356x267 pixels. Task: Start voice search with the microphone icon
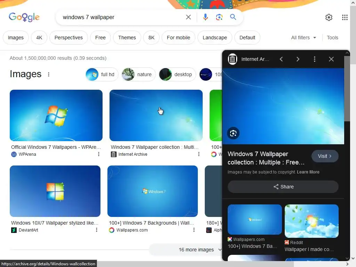[205, 17]
